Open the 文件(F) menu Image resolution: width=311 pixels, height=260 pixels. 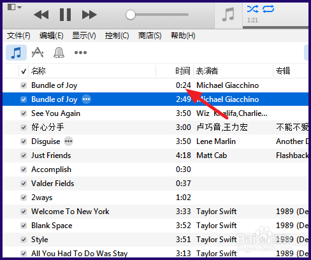[18, 36]
